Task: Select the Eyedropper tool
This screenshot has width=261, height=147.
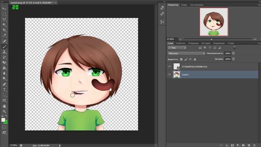Action: pyautogui.click(x=4, y=36)
